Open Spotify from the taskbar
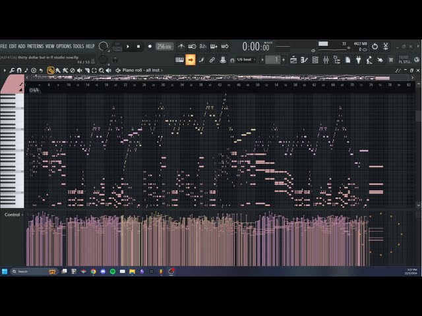Viewport: 422px width, 316px height. [x=113, y=271]
